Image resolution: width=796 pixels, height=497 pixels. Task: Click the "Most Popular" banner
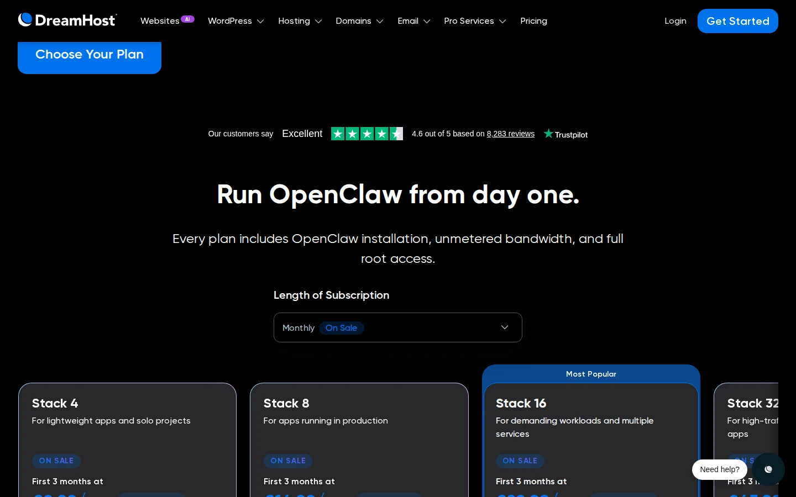591,374
